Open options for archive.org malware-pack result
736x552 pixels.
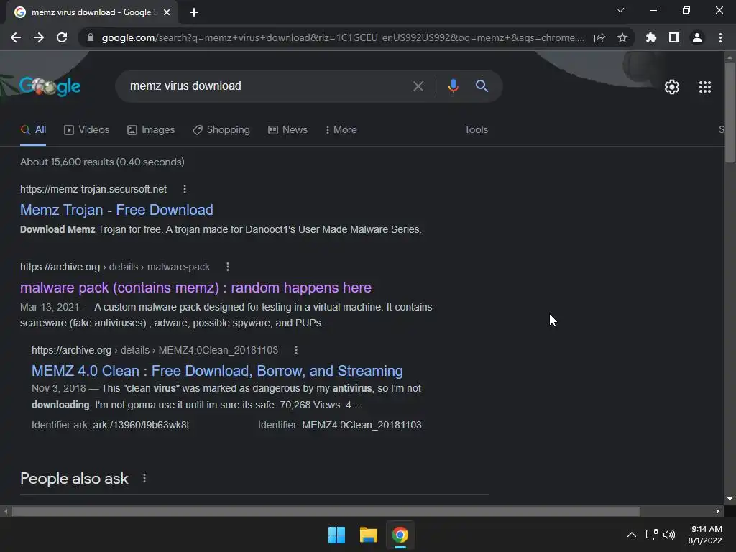[228, 267]
